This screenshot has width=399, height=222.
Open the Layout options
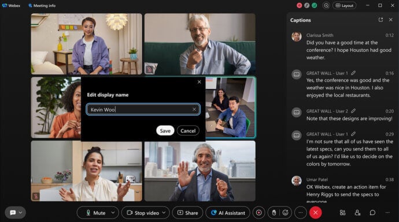click(344, 5)
